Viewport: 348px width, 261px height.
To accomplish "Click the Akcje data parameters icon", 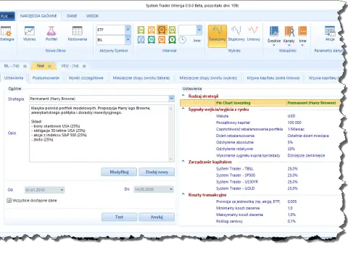I will pos(330,34).
